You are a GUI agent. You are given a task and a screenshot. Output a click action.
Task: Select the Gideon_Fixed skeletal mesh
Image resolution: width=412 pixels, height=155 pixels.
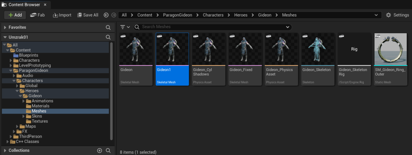coord(245,59)
